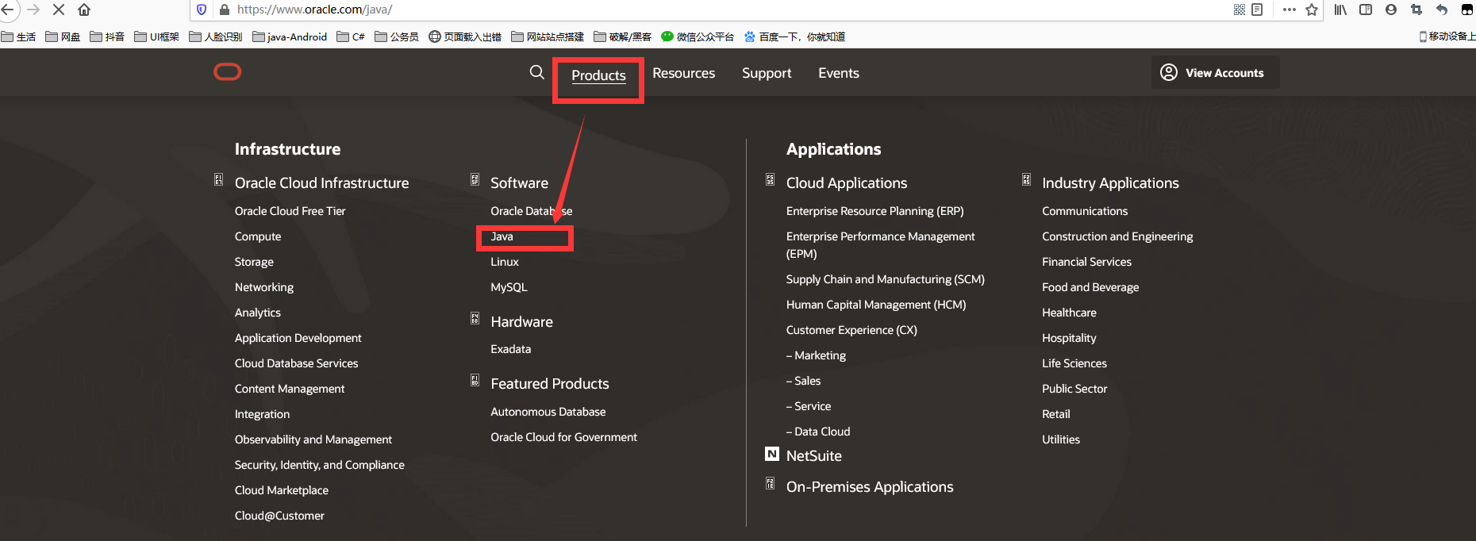
Task: View site security padlock info
Action: pos(225,10)
